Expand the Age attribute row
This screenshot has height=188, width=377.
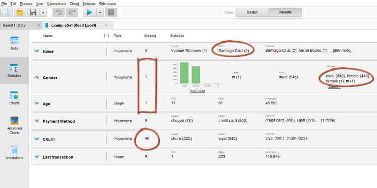37,103
